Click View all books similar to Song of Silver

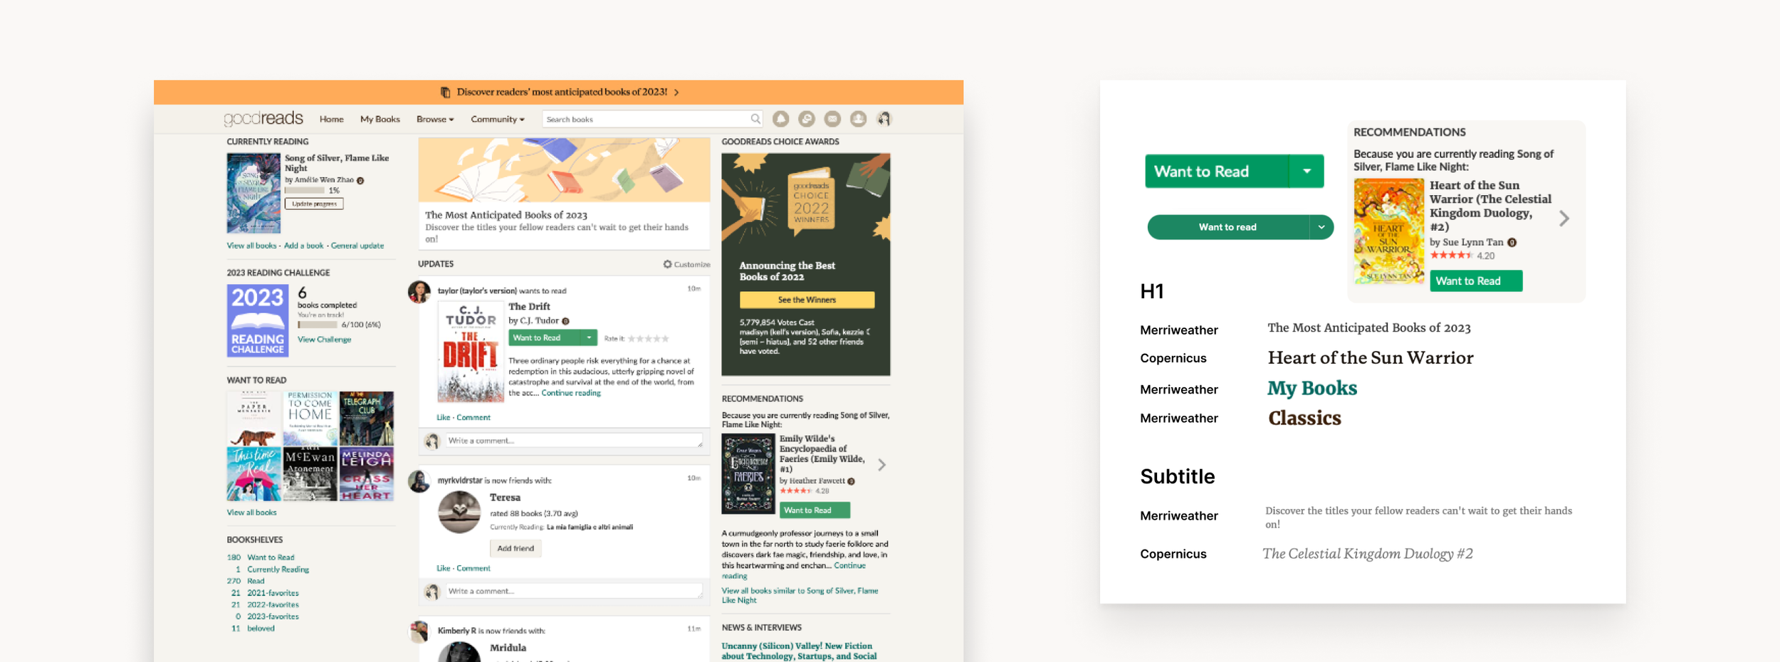[x=800, y=596]
